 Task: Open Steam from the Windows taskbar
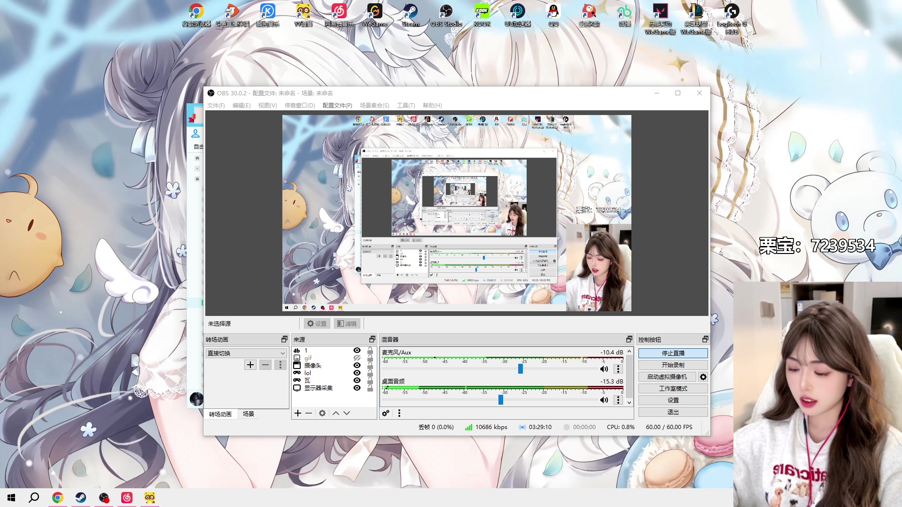(81, 498)
